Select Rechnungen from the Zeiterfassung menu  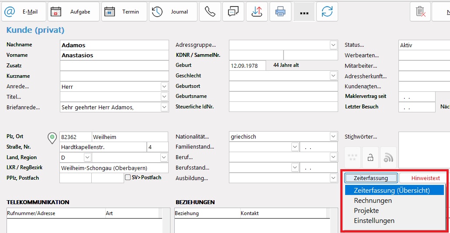[x=373, y=201]
